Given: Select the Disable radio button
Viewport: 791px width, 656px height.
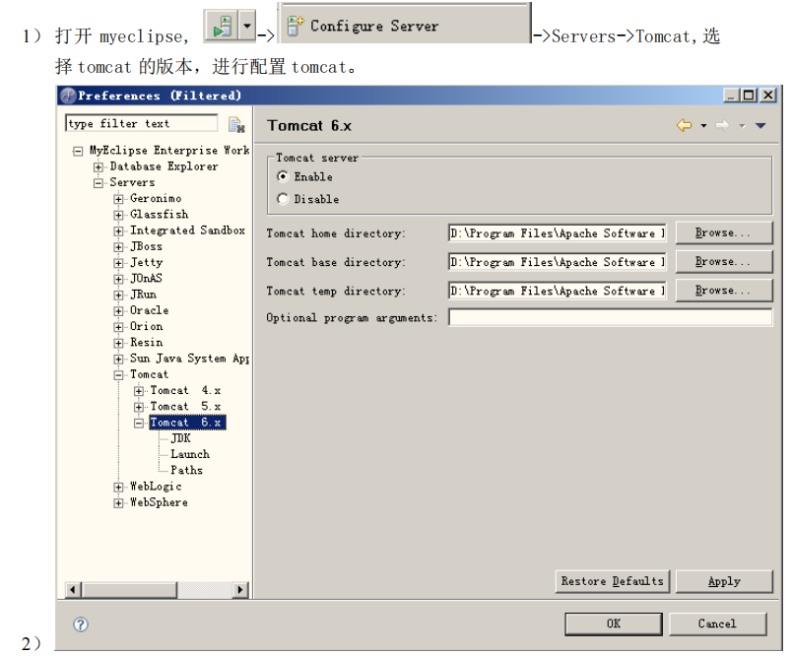Looking at the screenshot, I should click(283, 199).
